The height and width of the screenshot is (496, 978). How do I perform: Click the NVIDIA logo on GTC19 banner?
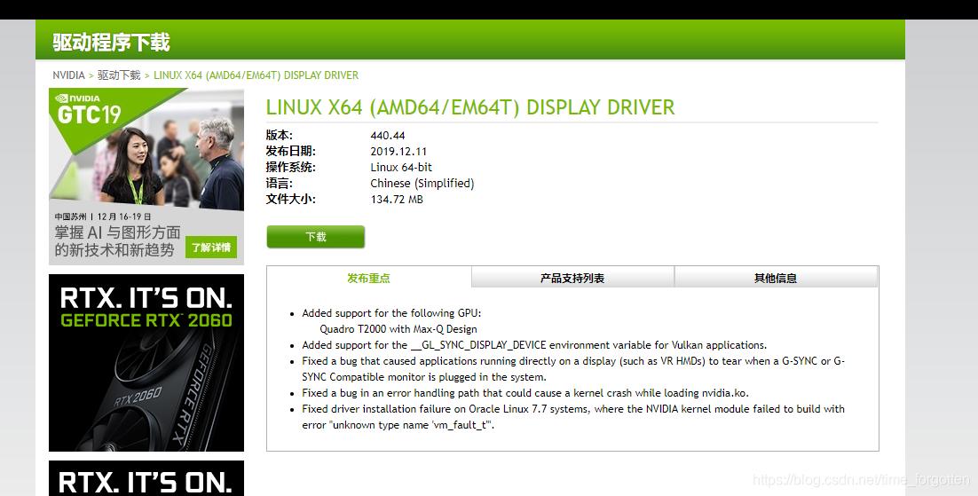(x=78, y=98)
